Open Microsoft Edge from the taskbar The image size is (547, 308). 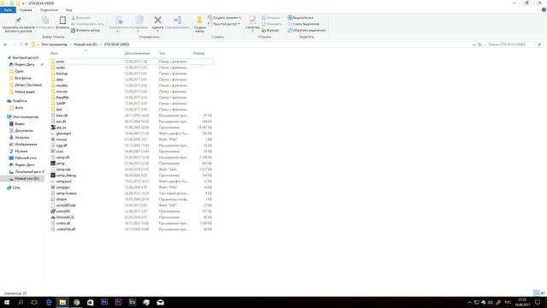(x=49, y=302)
